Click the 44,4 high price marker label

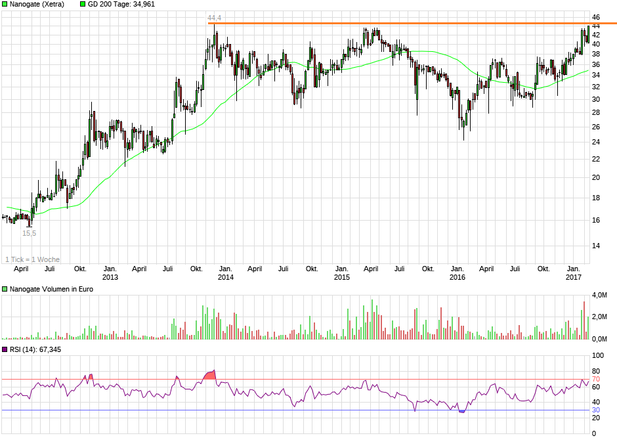[x=214, y=18]
